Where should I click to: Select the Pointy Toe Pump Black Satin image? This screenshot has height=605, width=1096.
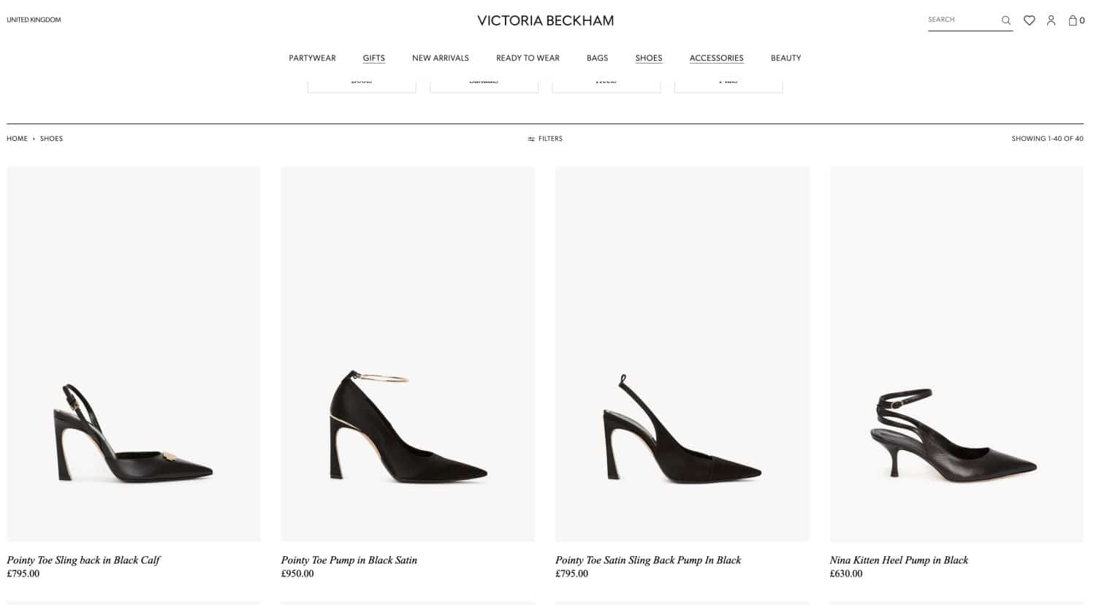click(408, 354)
